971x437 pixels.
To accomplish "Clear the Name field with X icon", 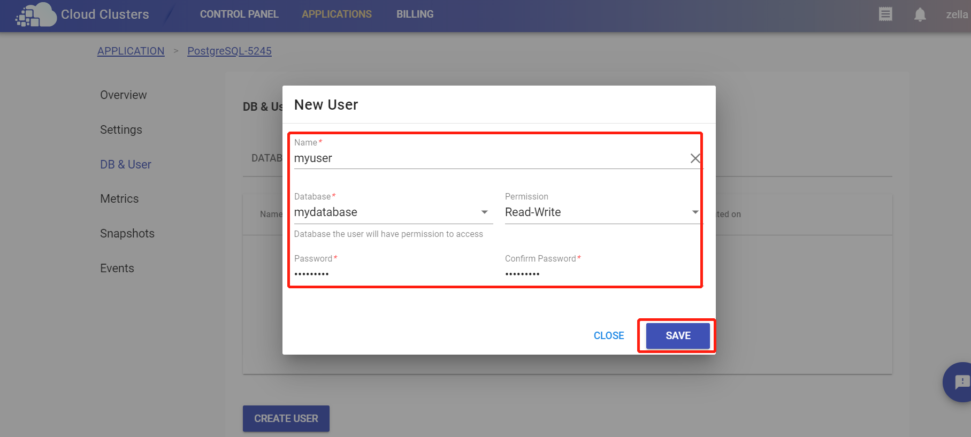I will [x=695, y=158].
